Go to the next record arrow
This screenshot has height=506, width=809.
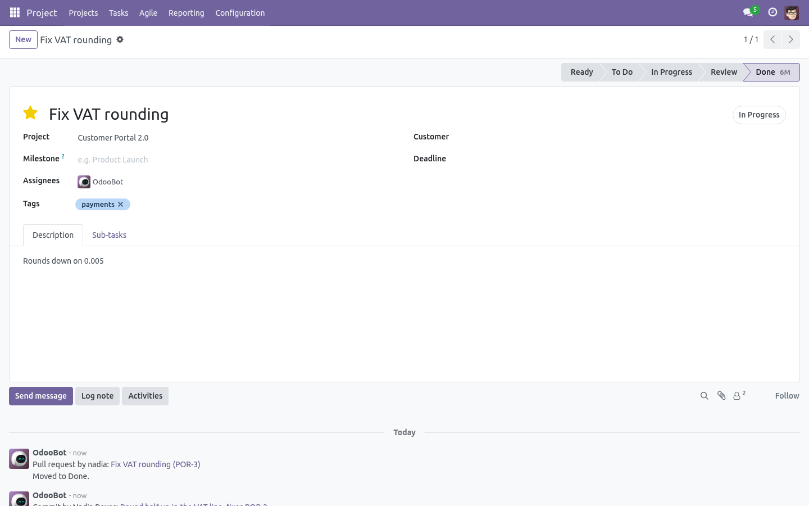[790, 39]
